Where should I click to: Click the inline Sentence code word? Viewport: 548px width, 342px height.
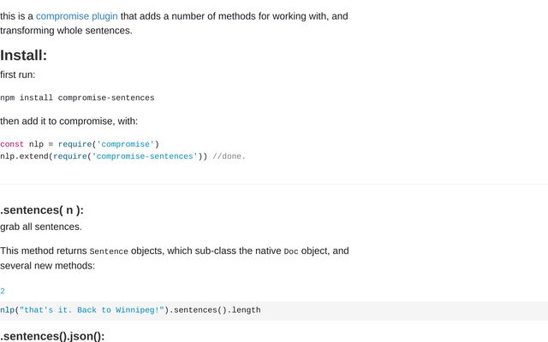[109, 251]
